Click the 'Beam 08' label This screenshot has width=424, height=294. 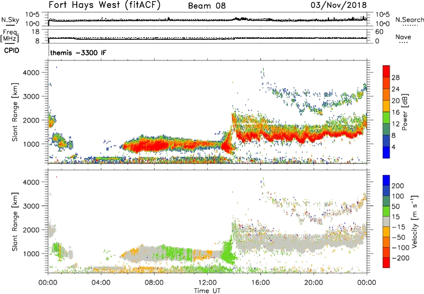pos(207,6)
